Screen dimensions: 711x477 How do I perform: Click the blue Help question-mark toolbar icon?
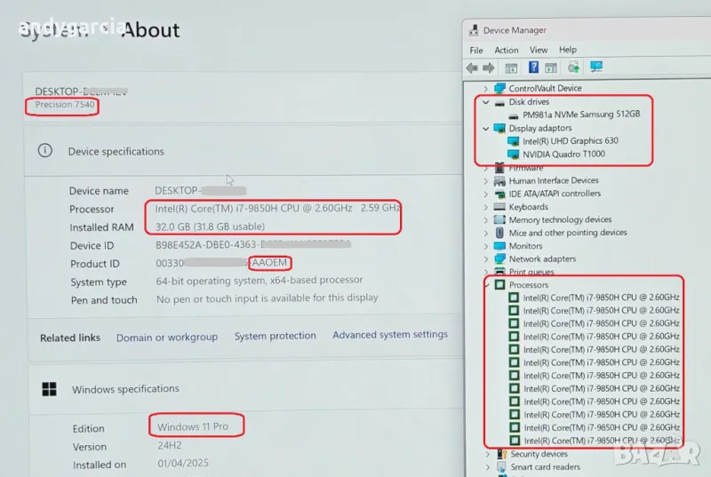pos(533,68)
